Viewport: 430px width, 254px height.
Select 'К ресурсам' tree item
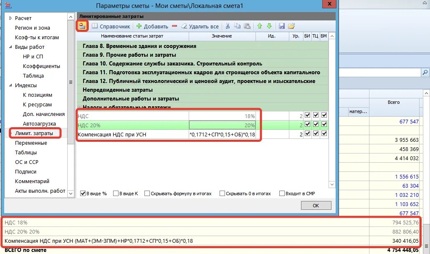click(37, 104)
